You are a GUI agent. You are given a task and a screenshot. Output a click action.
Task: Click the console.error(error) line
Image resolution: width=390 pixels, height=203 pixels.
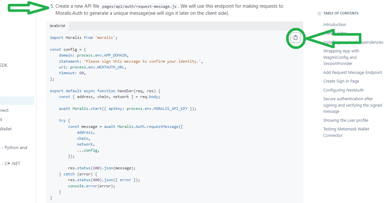pyautogui.click(x=91, y=186)
